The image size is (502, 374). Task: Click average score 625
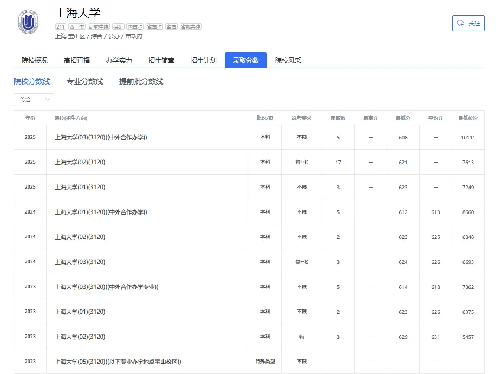coord(436,237)
